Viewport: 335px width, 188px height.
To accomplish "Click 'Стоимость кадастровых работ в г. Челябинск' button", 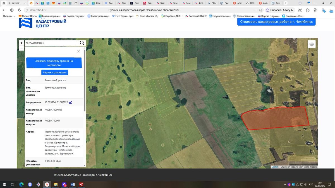I will point(276,22).
